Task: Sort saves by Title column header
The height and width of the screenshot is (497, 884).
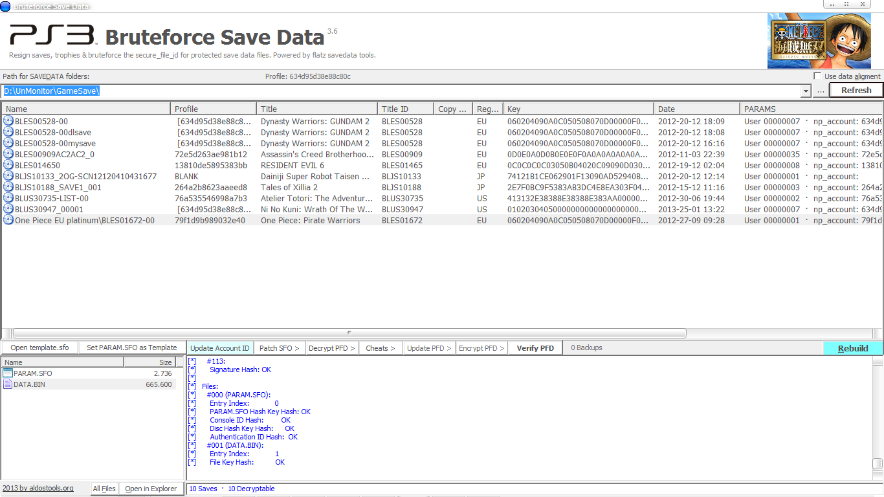Action: [x=317, y=109]
